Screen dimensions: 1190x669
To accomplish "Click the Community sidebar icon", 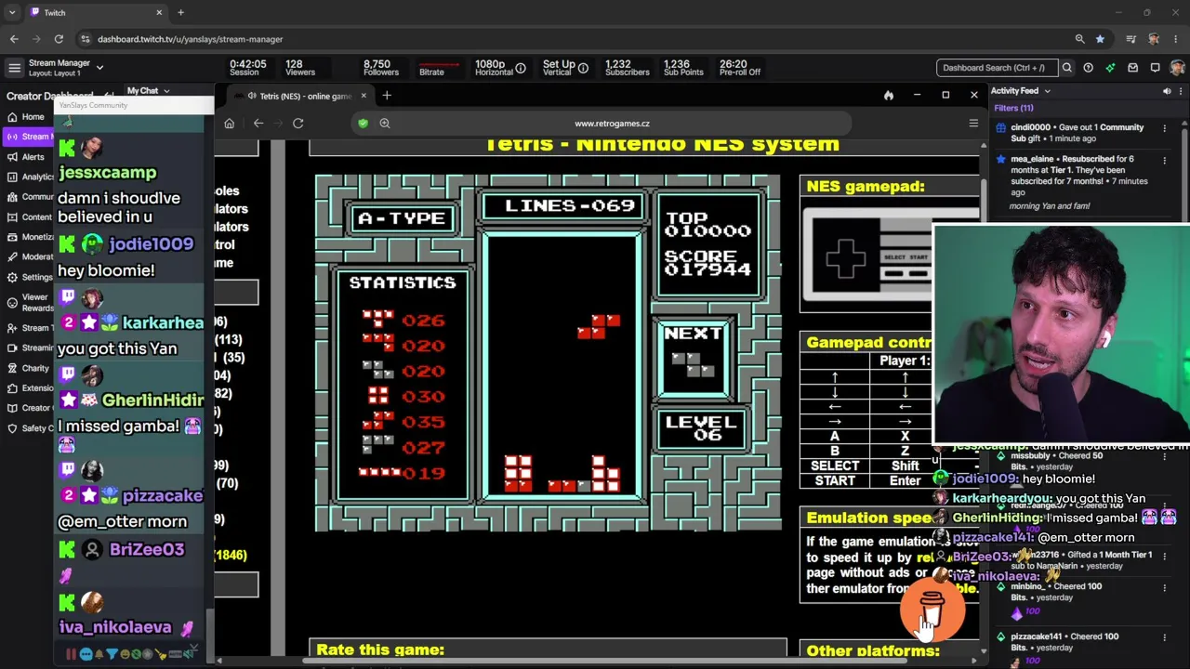I will [x=12, y=197].
